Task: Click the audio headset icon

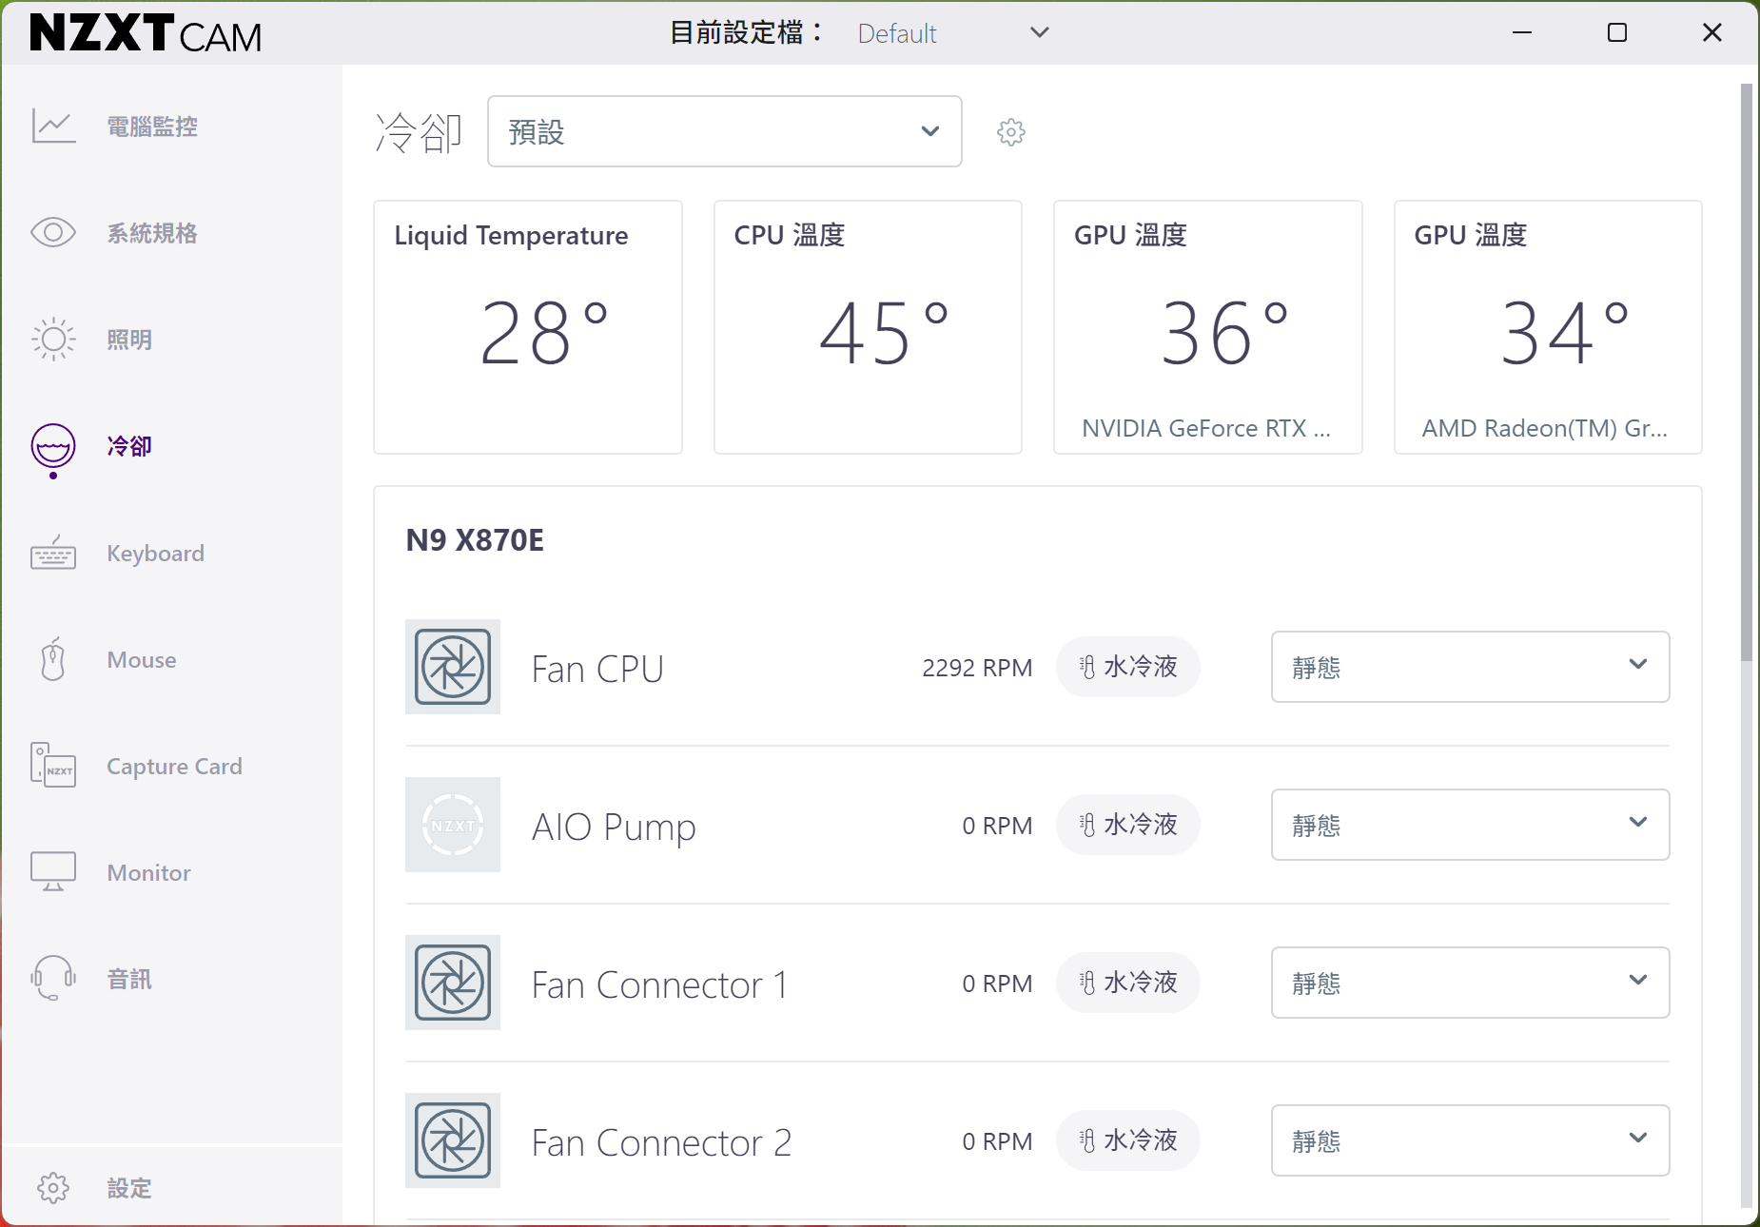Action: [x=53, y=979]
